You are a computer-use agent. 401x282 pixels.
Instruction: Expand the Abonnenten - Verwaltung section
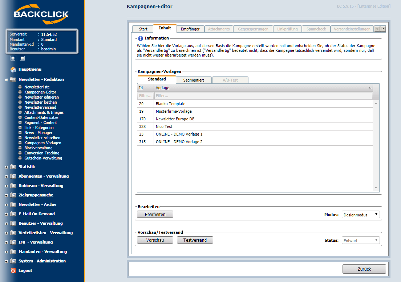point(6,176)
